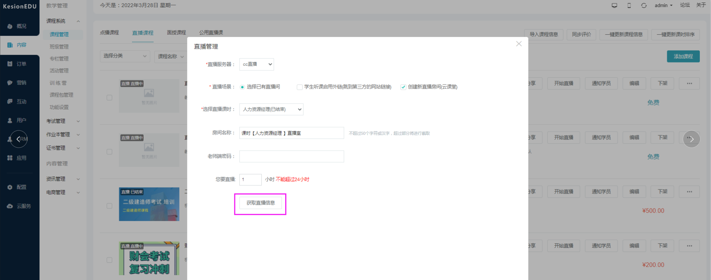
Task: Close the 直播管理 dialog
Action: (x=518, y=44)
